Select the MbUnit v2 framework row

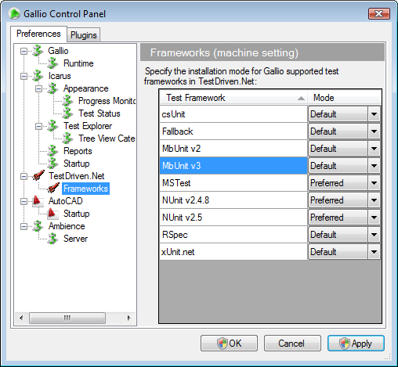tap(233, 149)
